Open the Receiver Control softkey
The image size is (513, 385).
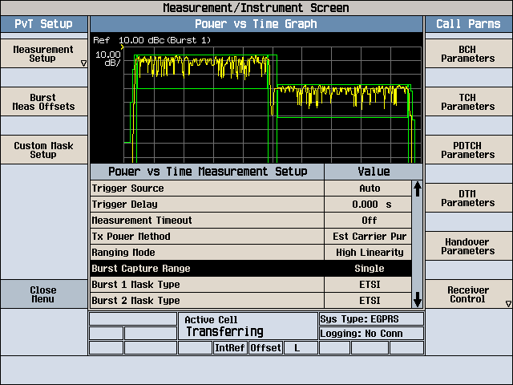coord(468,294)
